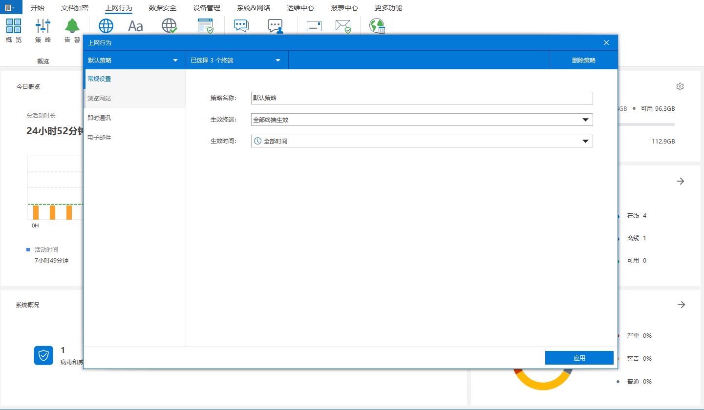The height and width of the screenshot is (410, 704).
Task: Switch to the 更多功能 ribbon tab
Action: (x=388, y=8)
